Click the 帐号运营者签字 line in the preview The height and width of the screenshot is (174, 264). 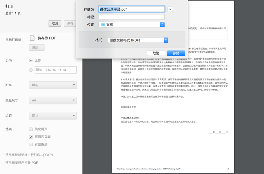tap(129, 107)
